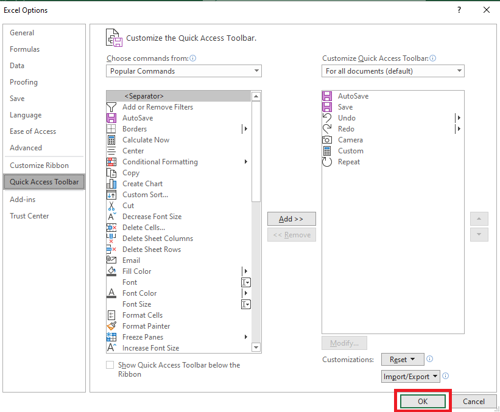Click the Cancel button
This screenshot has height=412, width=500.
(474, 402)
